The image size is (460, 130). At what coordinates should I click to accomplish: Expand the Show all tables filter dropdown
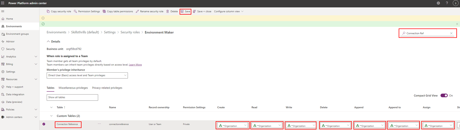click(x=72, y=97)
